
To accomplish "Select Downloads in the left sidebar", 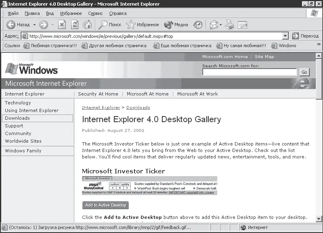I will point(38,118).
